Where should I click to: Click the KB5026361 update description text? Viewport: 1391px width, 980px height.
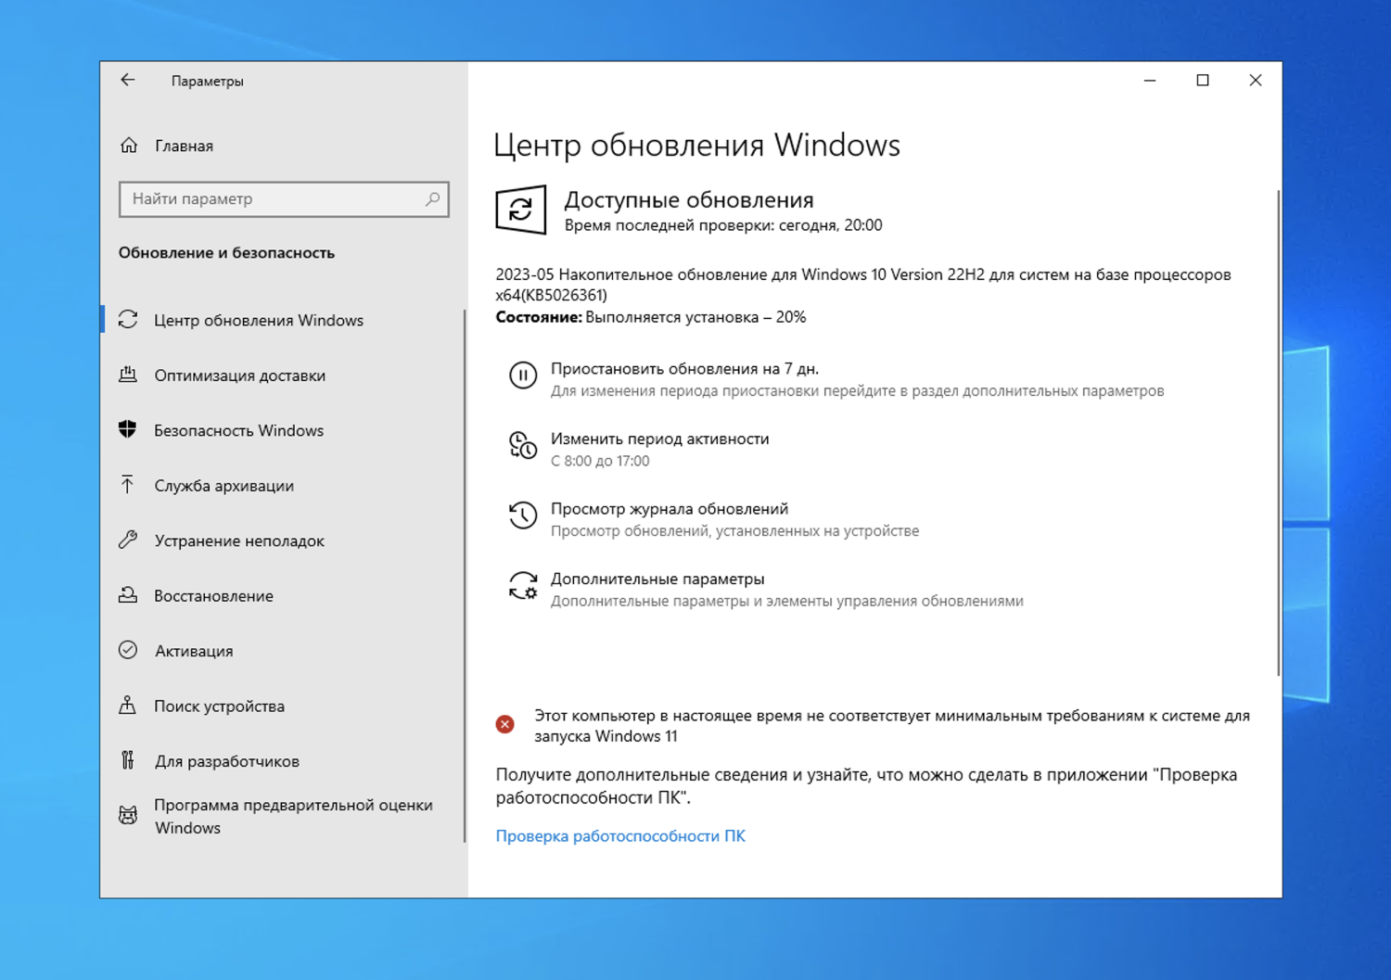click(x=863, y=285)
